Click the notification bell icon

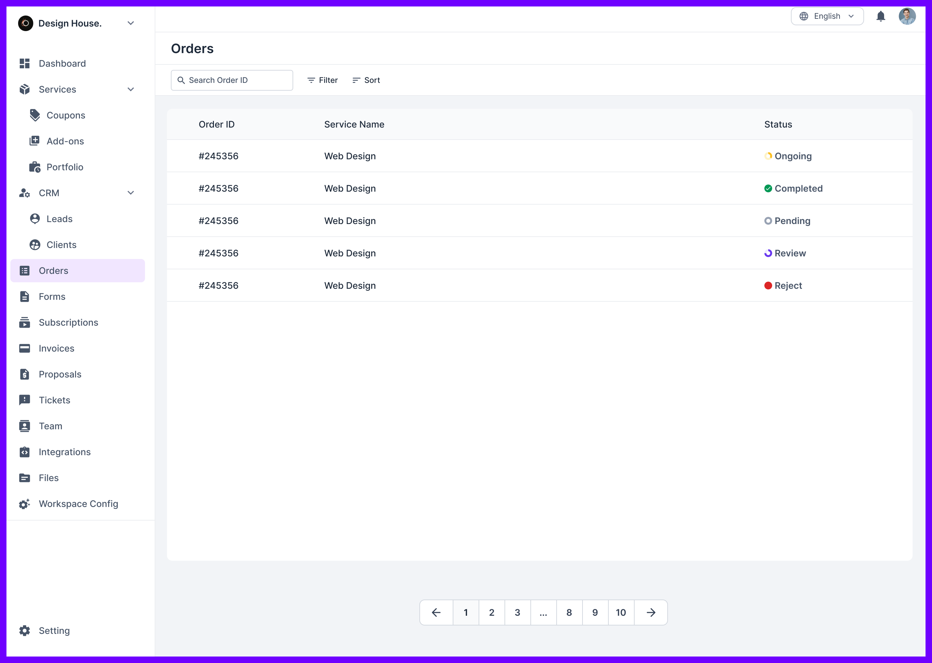pos(881,16)
